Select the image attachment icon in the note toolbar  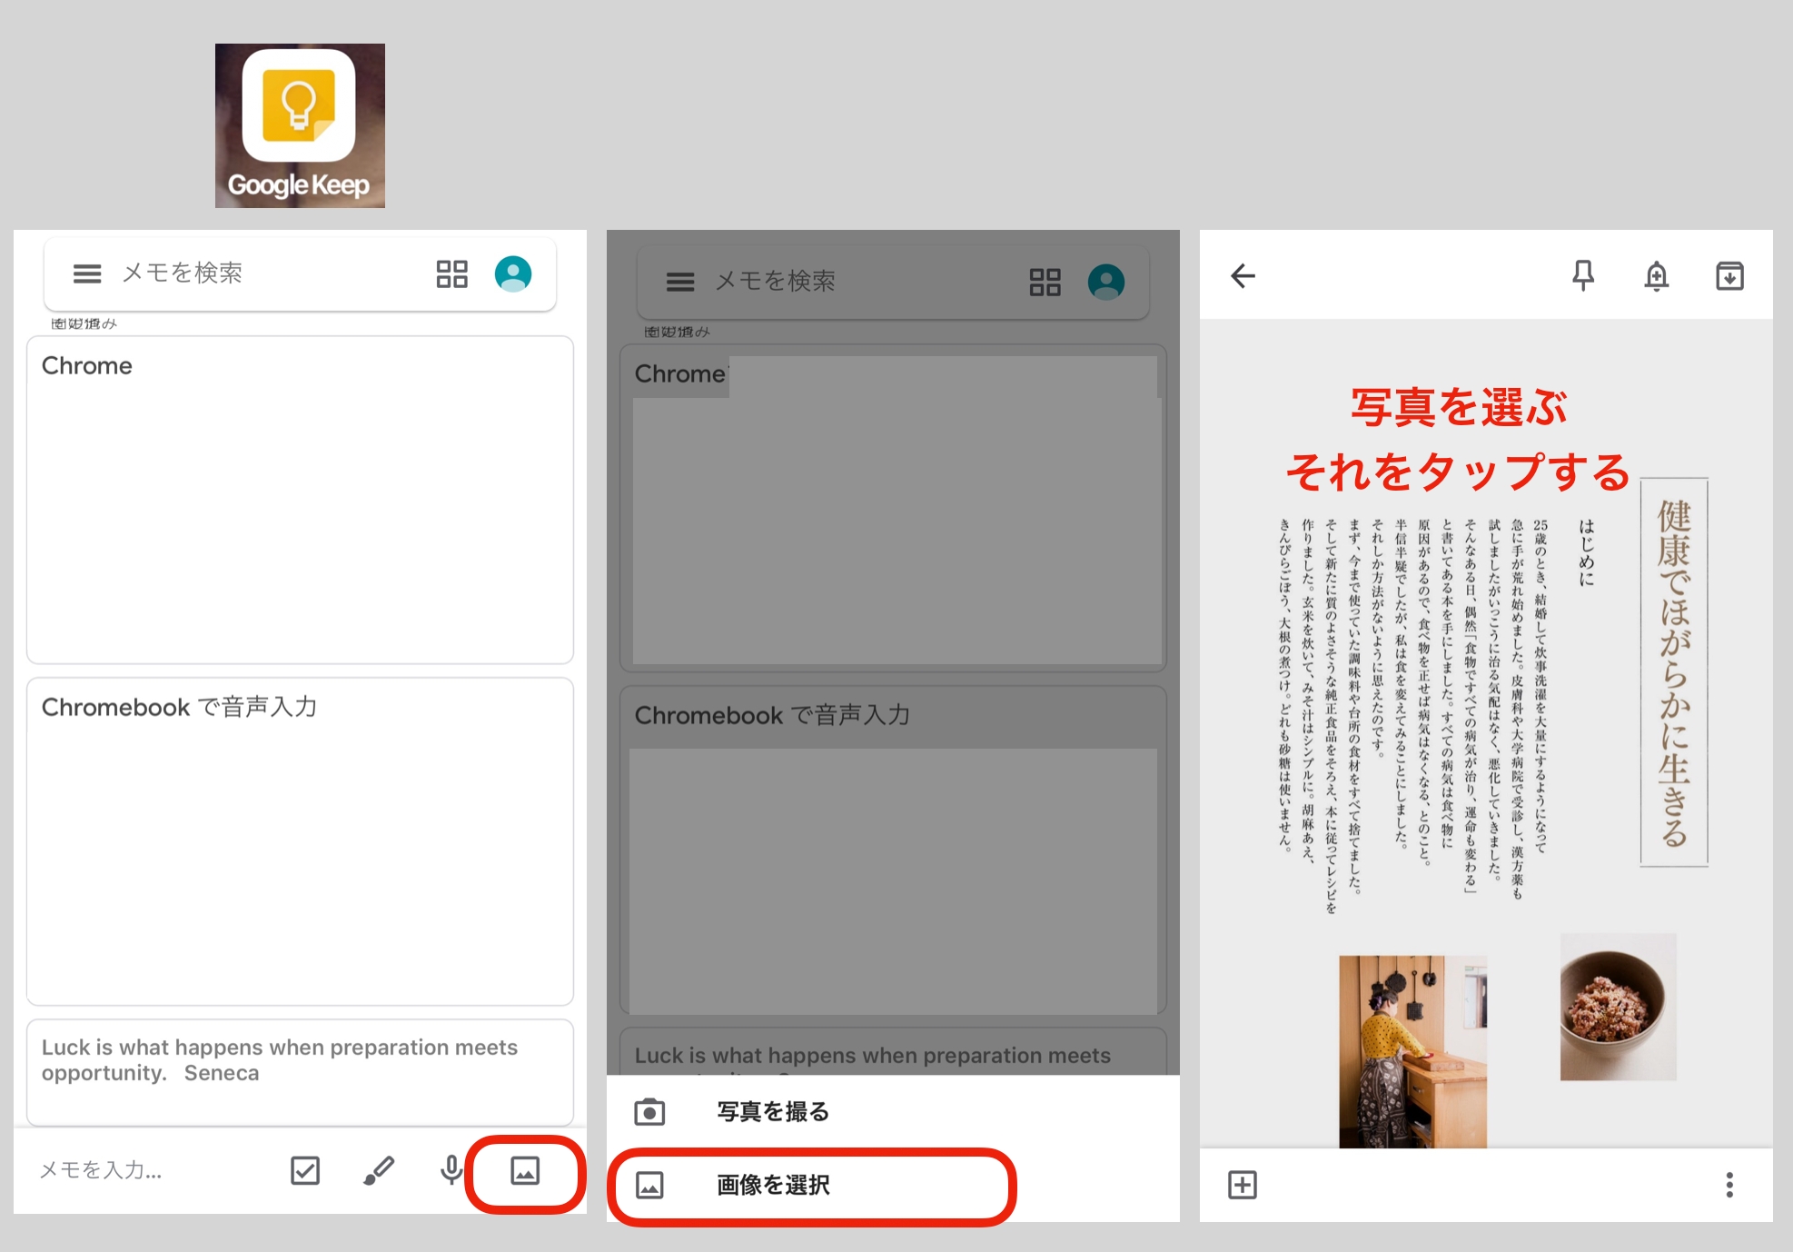(527, 1171)
